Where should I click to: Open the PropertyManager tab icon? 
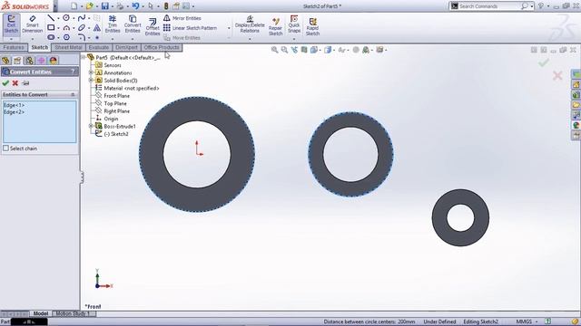(x=17, y=61)
